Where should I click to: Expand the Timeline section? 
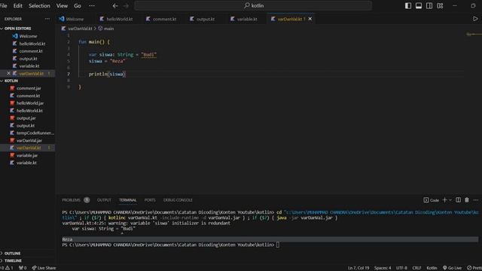(x=13, y=260)
